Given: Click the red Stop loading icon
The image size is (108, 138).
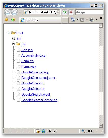Looking at the screenshot, I should point(71,12).
